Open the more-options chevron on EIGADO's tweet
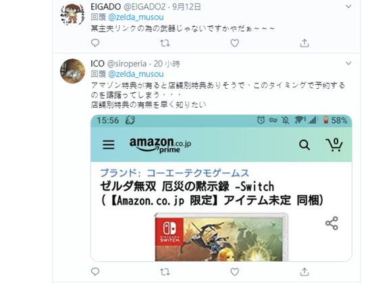The height and width of the screenshot is (284, 374). point(348,7)
